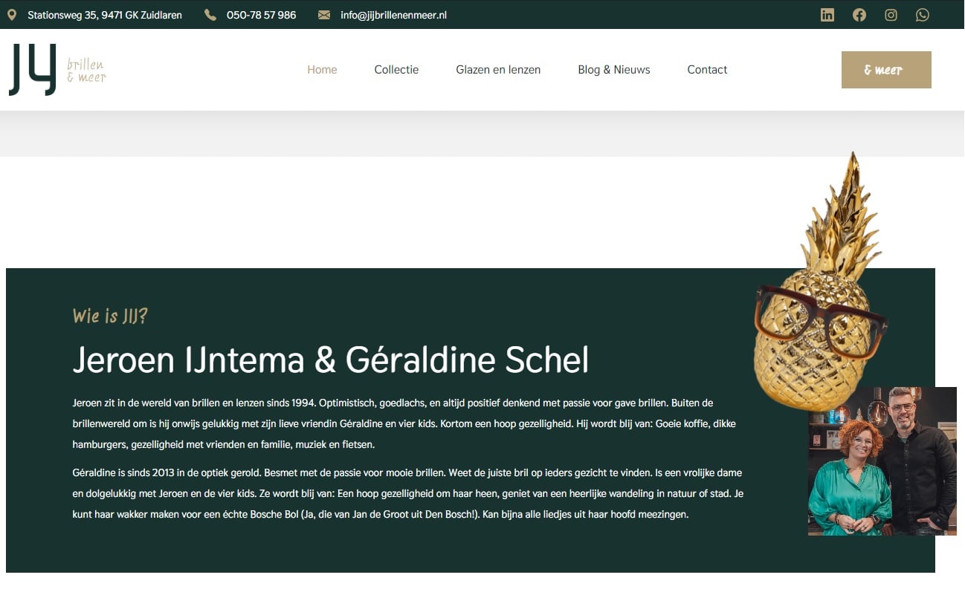
Task: Click the gold '& meer' button
Action: pos(886,70)
